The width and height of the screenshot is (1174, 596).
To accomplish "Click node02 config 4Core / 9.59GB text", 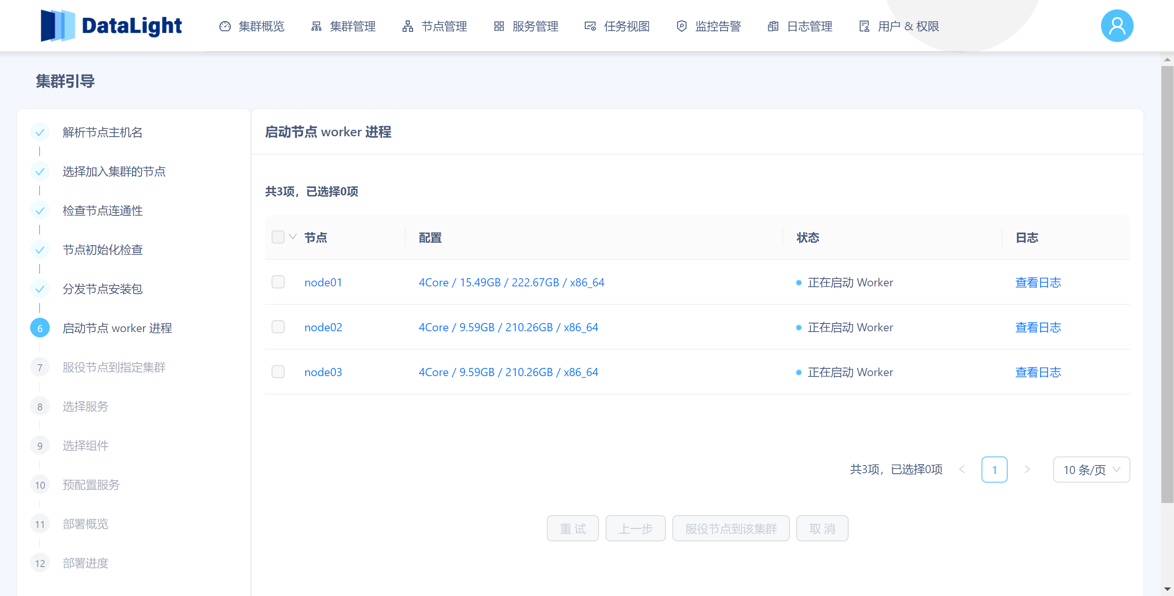I will click(508, 328).
